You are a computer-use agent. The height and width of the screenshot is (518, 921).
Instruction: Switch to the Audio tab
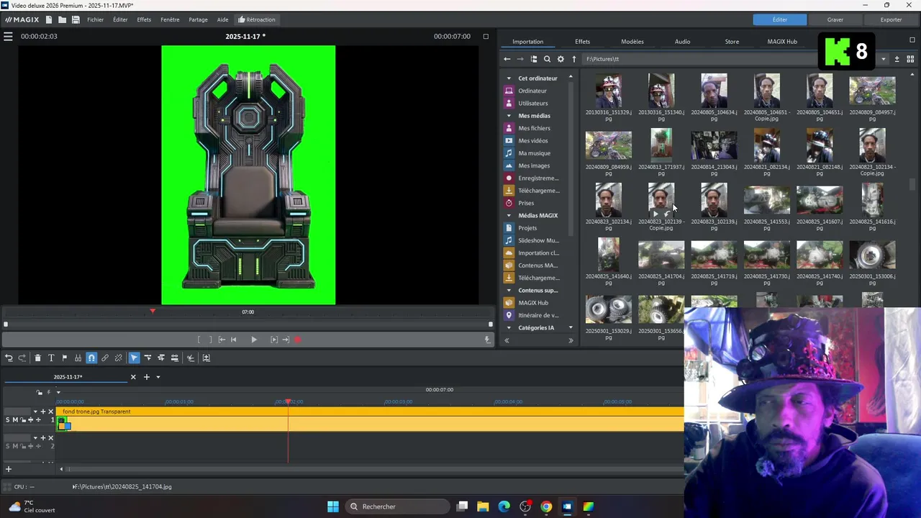pyautogui.click(x=682, y=42)
